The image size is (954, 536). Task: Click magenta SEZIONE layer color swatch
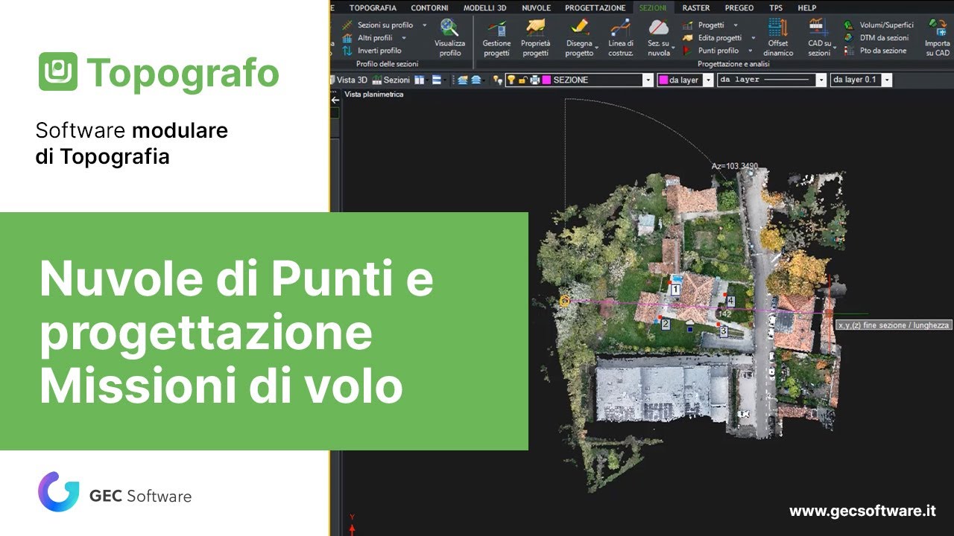pyautogui.click(x=546, y=80)
